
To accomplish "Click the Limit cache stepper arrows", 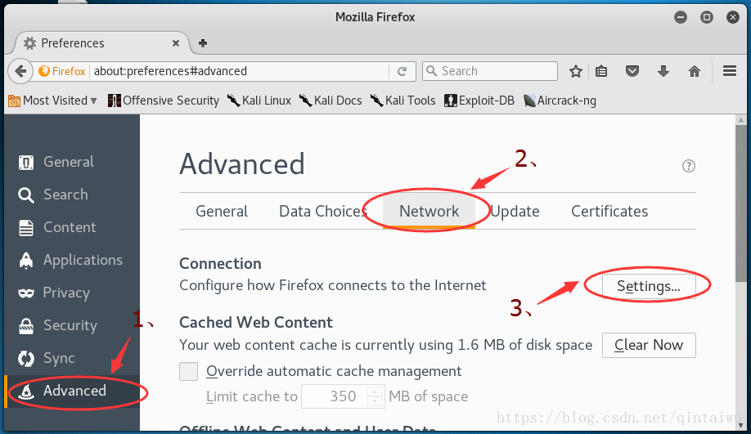I will pyautogui.click(x=375, y=396).
